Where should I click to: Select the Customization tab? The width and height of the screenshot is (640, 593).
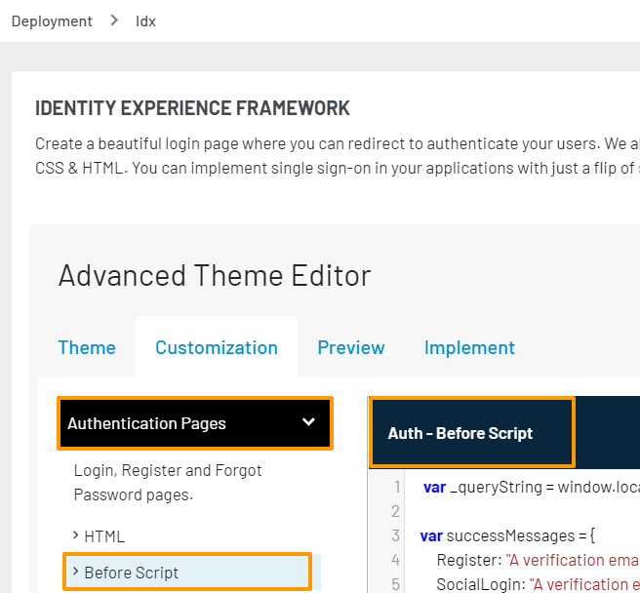(216, 347)
